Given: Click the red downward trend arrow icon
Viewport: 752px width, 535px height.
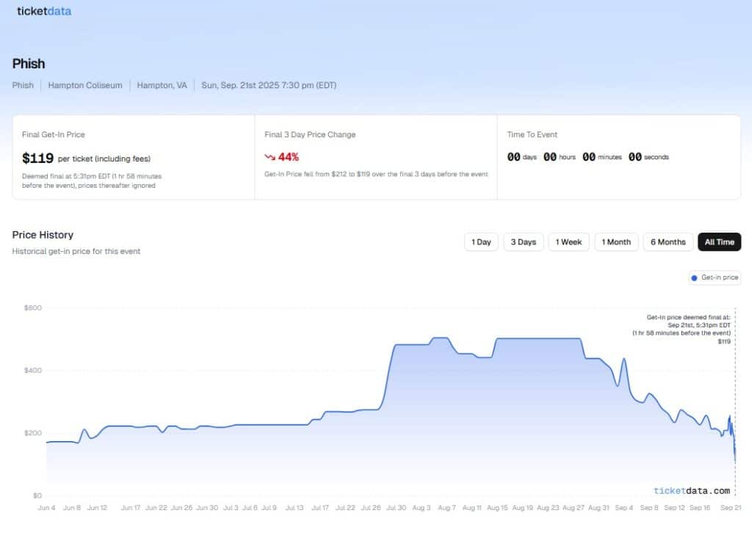Looking at the screenshot, I should (270, 157).
